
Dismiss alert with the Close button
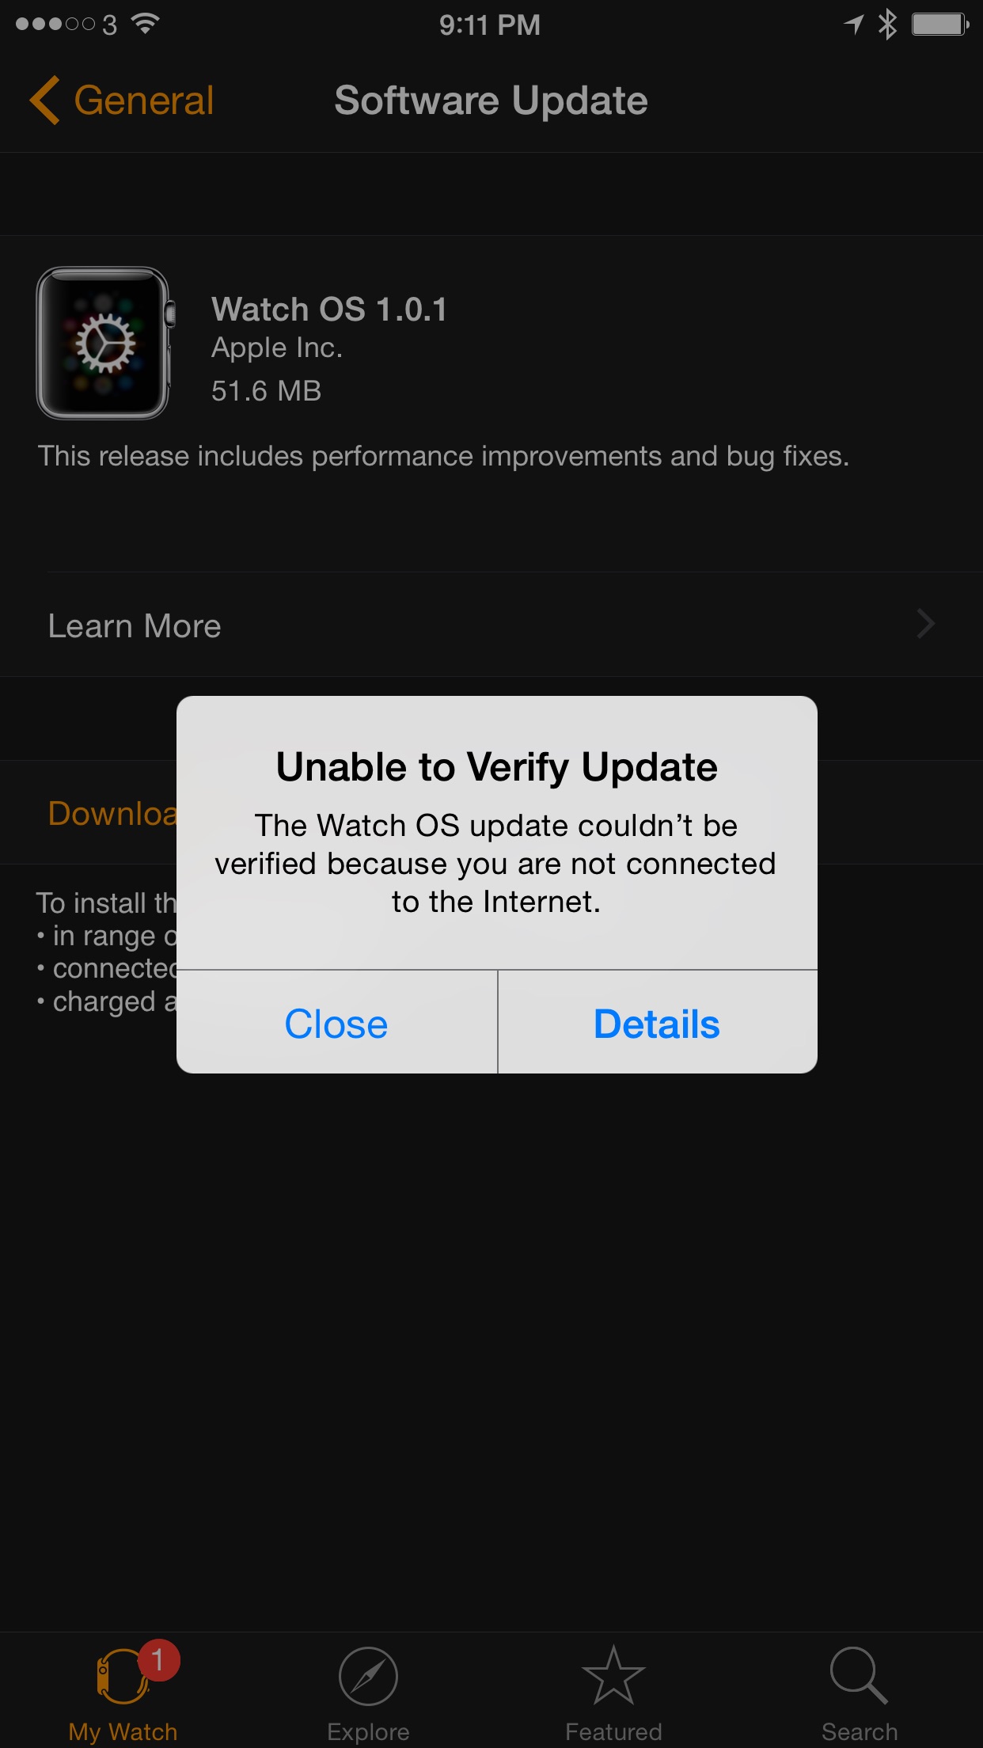point(336,1023)
